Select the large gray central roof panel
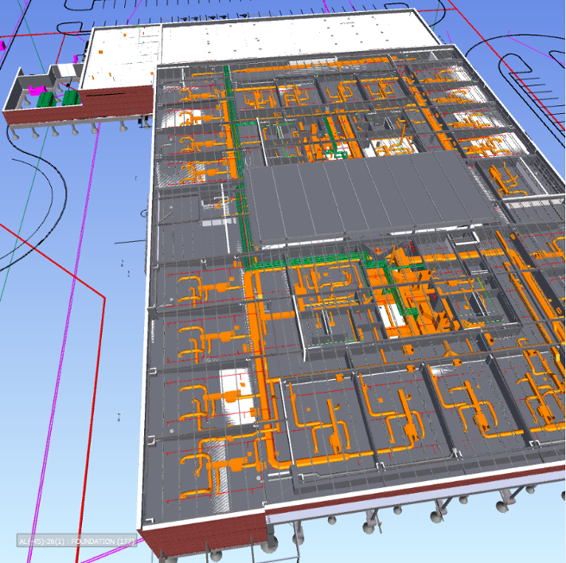 (362, 194)
